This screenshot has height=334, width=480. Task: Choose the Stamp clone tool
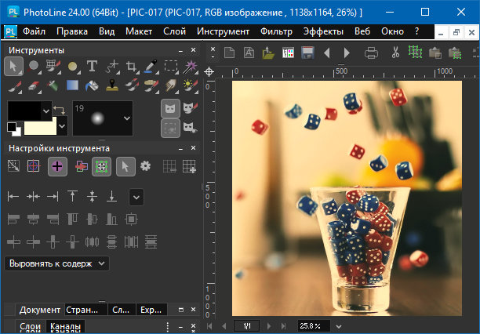112,85
